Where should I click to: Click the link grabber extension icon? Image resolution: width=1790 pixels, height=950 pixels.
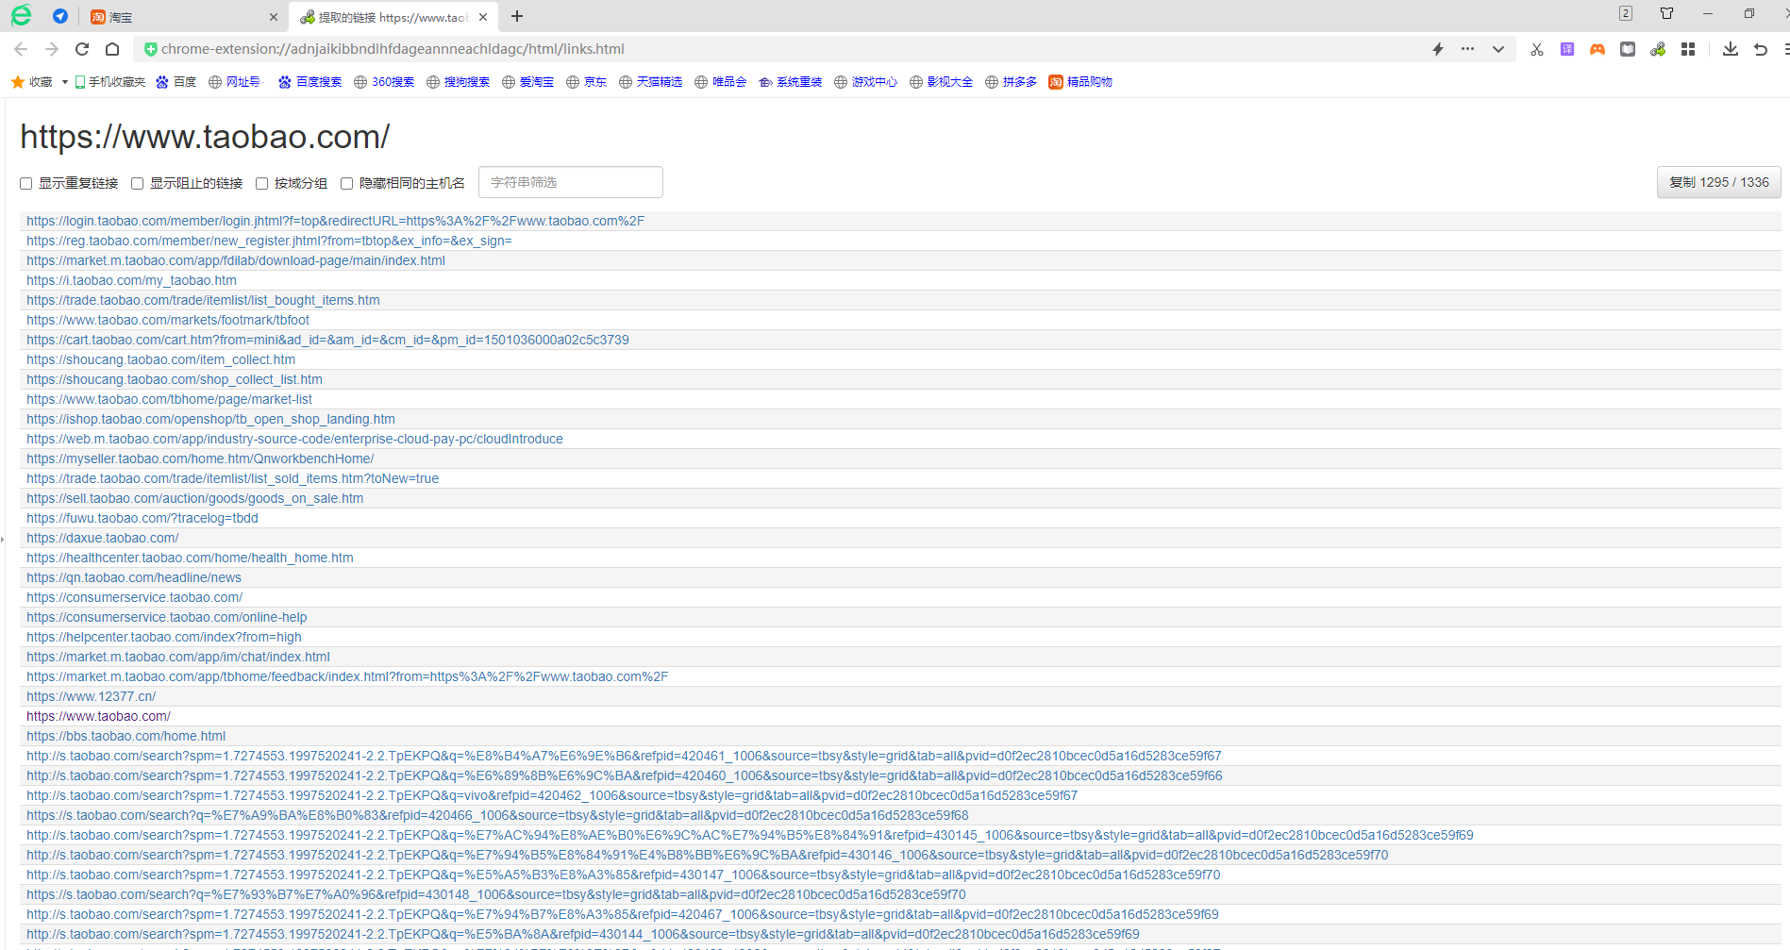pos(1658,49)
